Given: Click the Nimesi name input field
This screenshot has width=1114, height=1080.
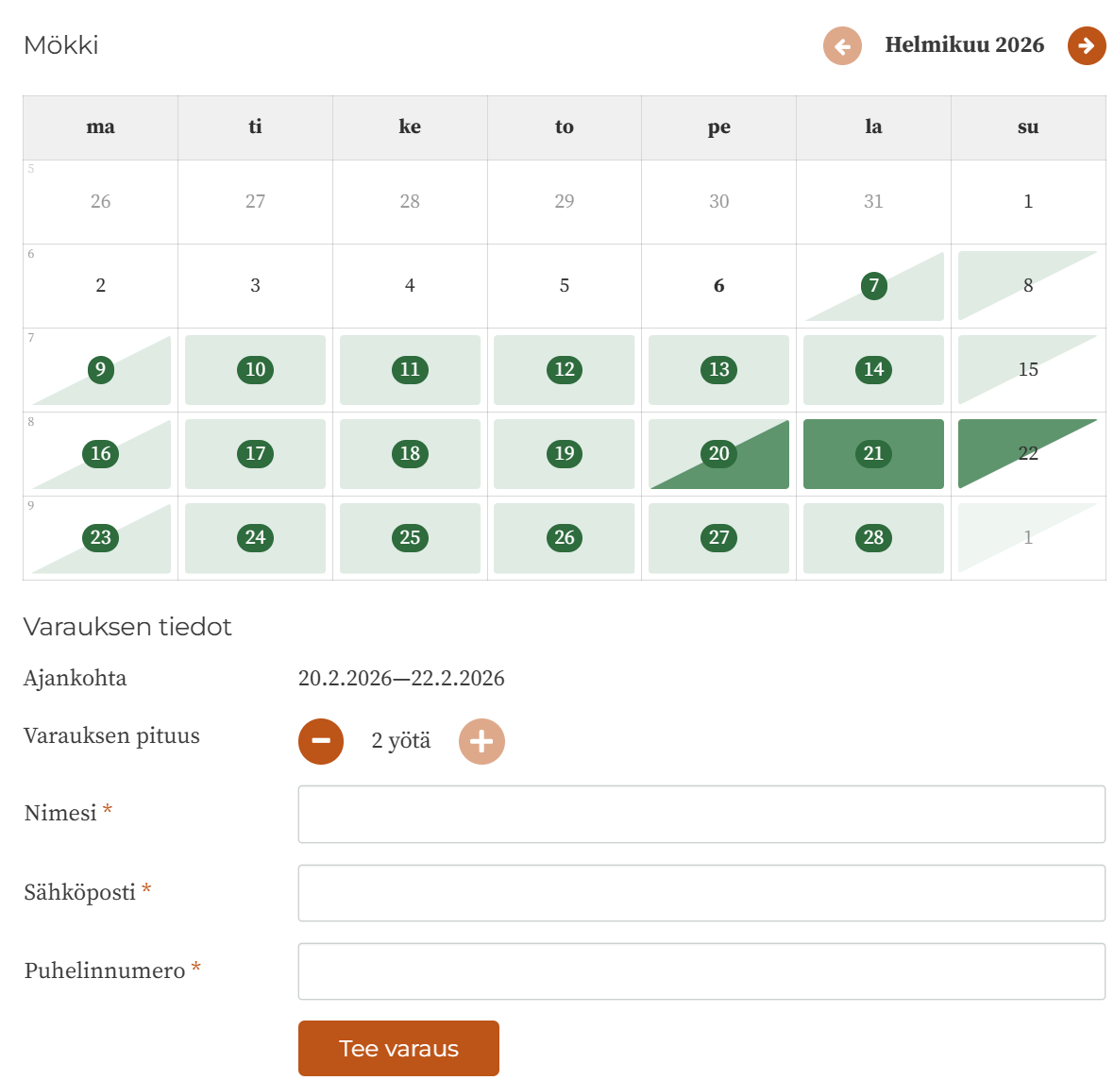Looking at the screenshot, I should click(x=701, y=814).
